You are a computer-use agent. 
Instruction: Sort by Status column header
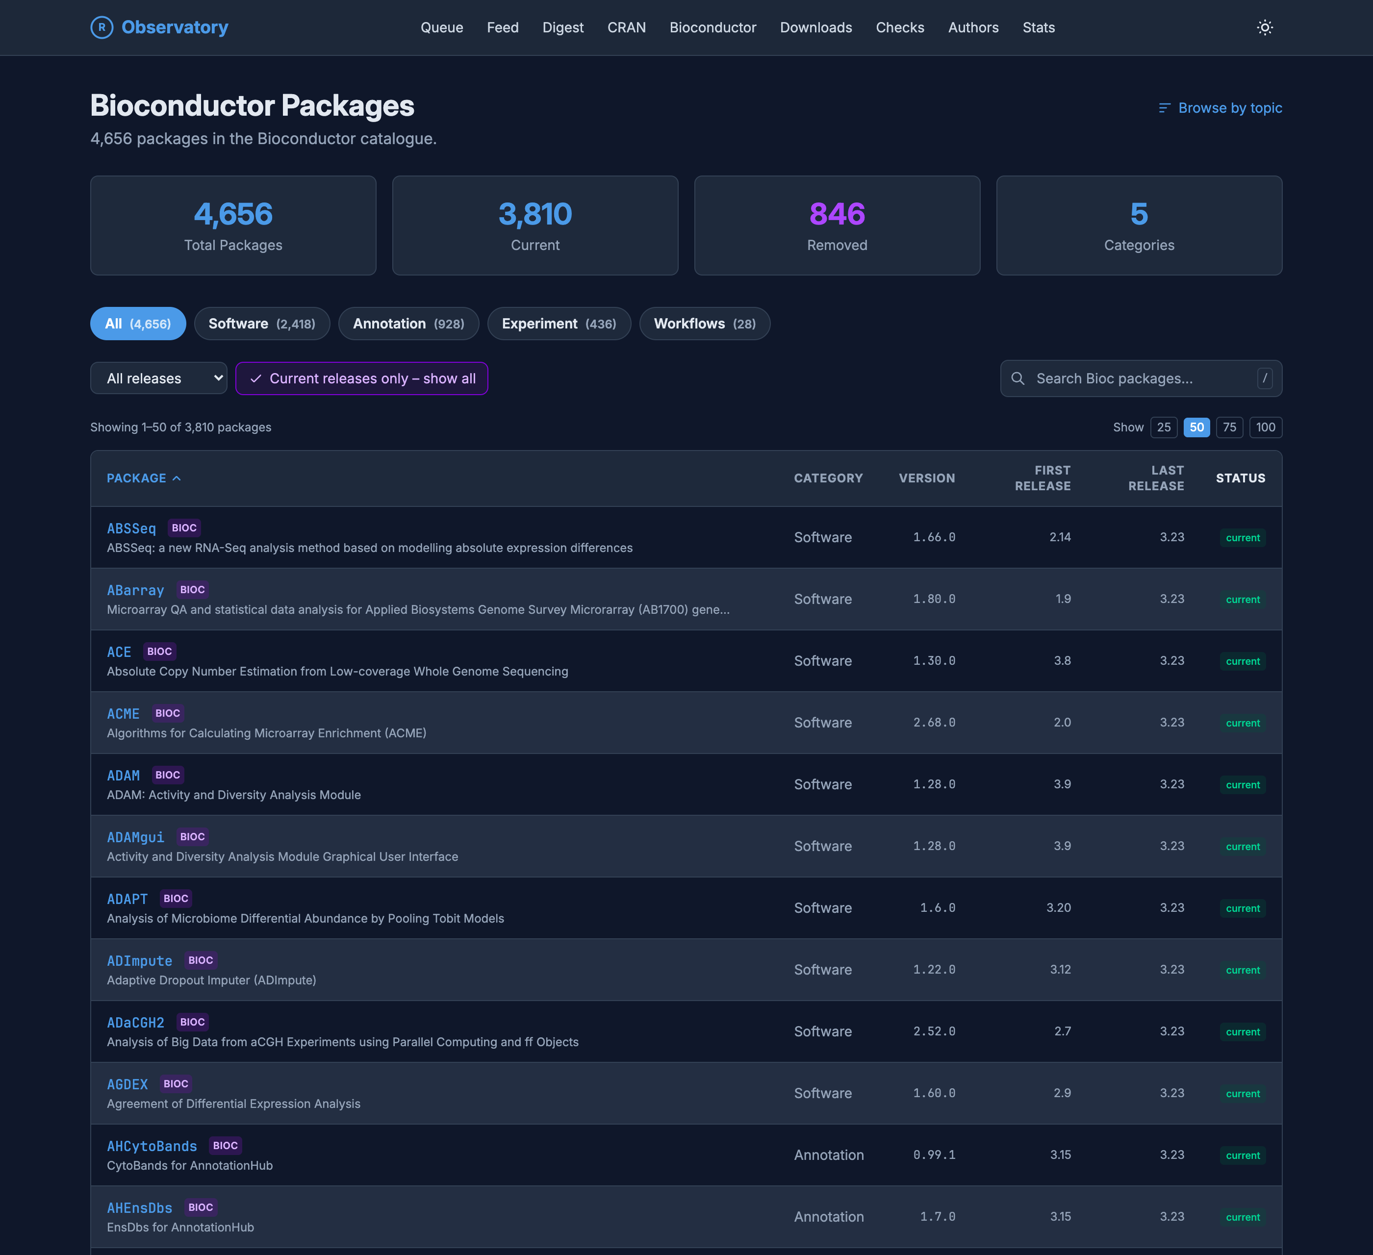(x=1240, y=478)
